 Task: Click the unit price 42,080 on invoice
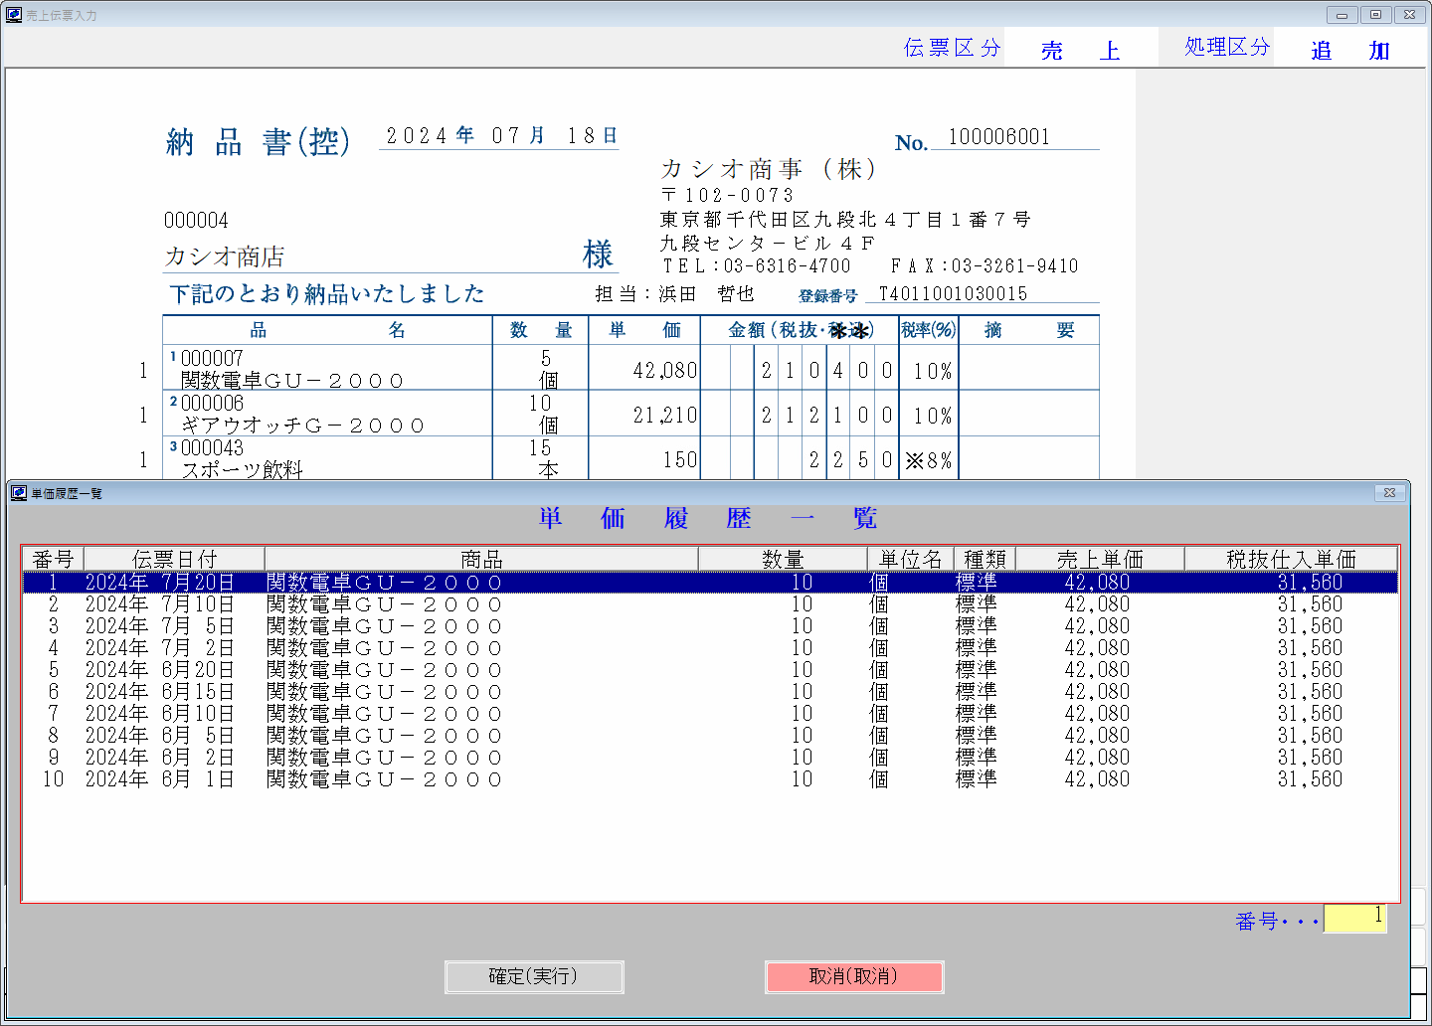(x=664, y=371)
